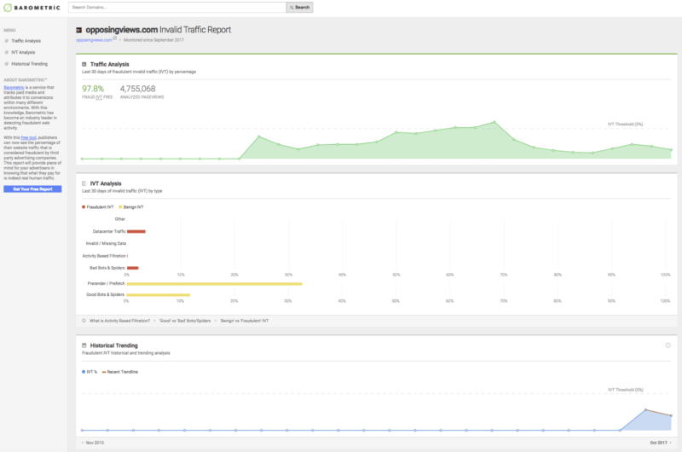Click the peak point in Historical Trending chart
The width and height of the screenshot is (682, 452).
645,410
